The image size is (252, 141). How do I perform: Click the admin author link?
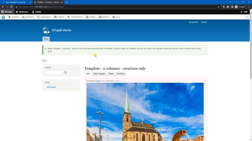click(x=98, y=81)
